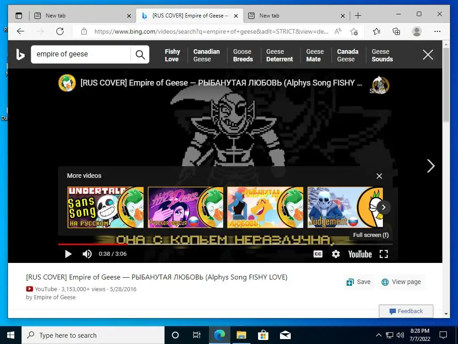Open the Mail app from taskbar
Image resolution: width=458 pixels, height=344 pixels.
285,335
